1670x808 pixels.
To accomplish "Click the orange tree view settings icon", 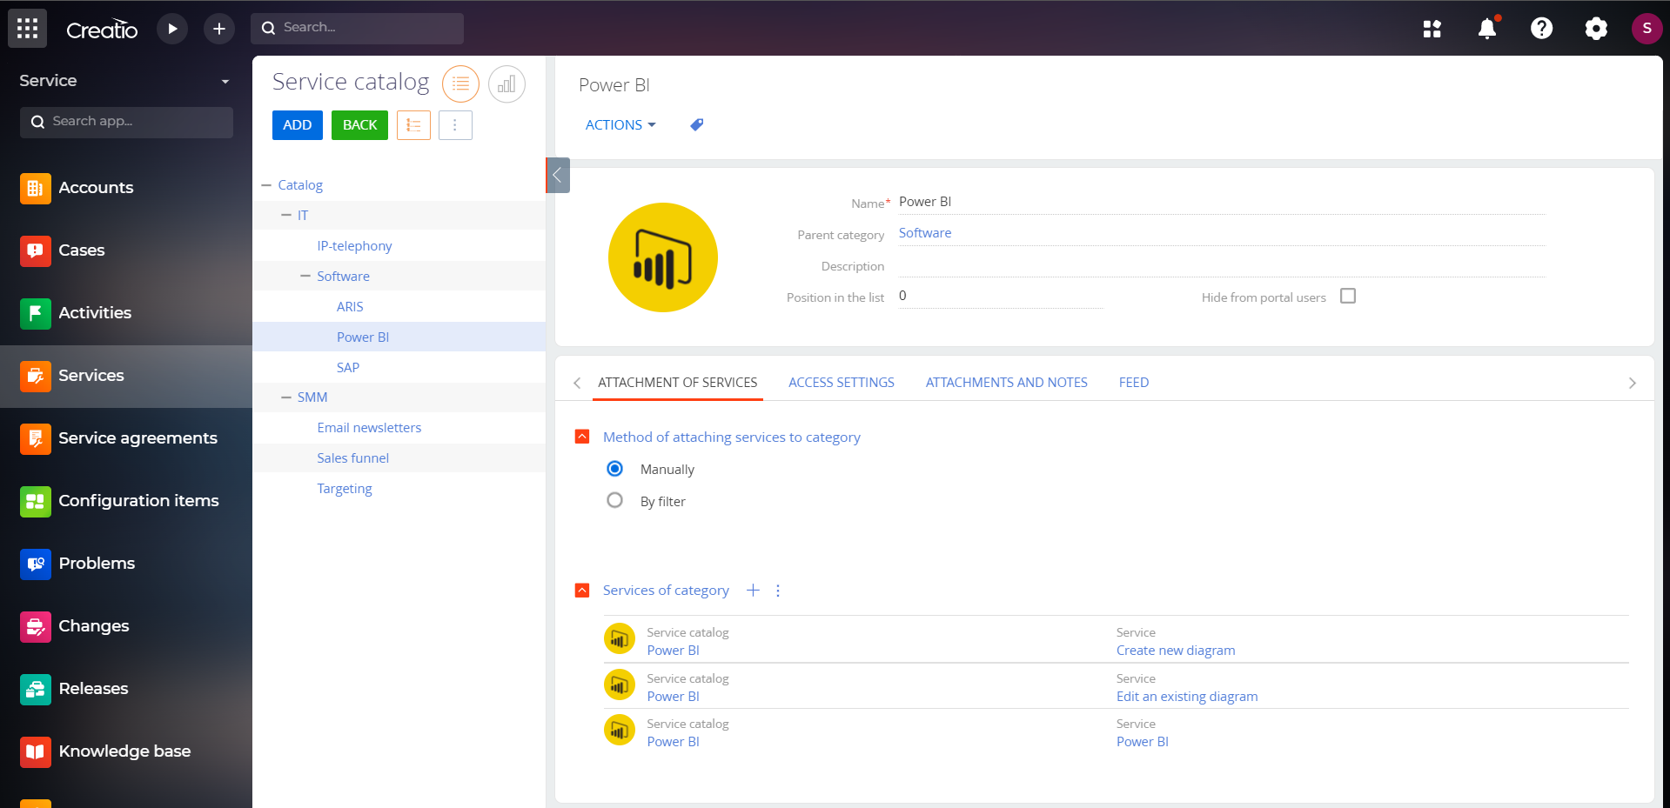I will coord(413,125).
